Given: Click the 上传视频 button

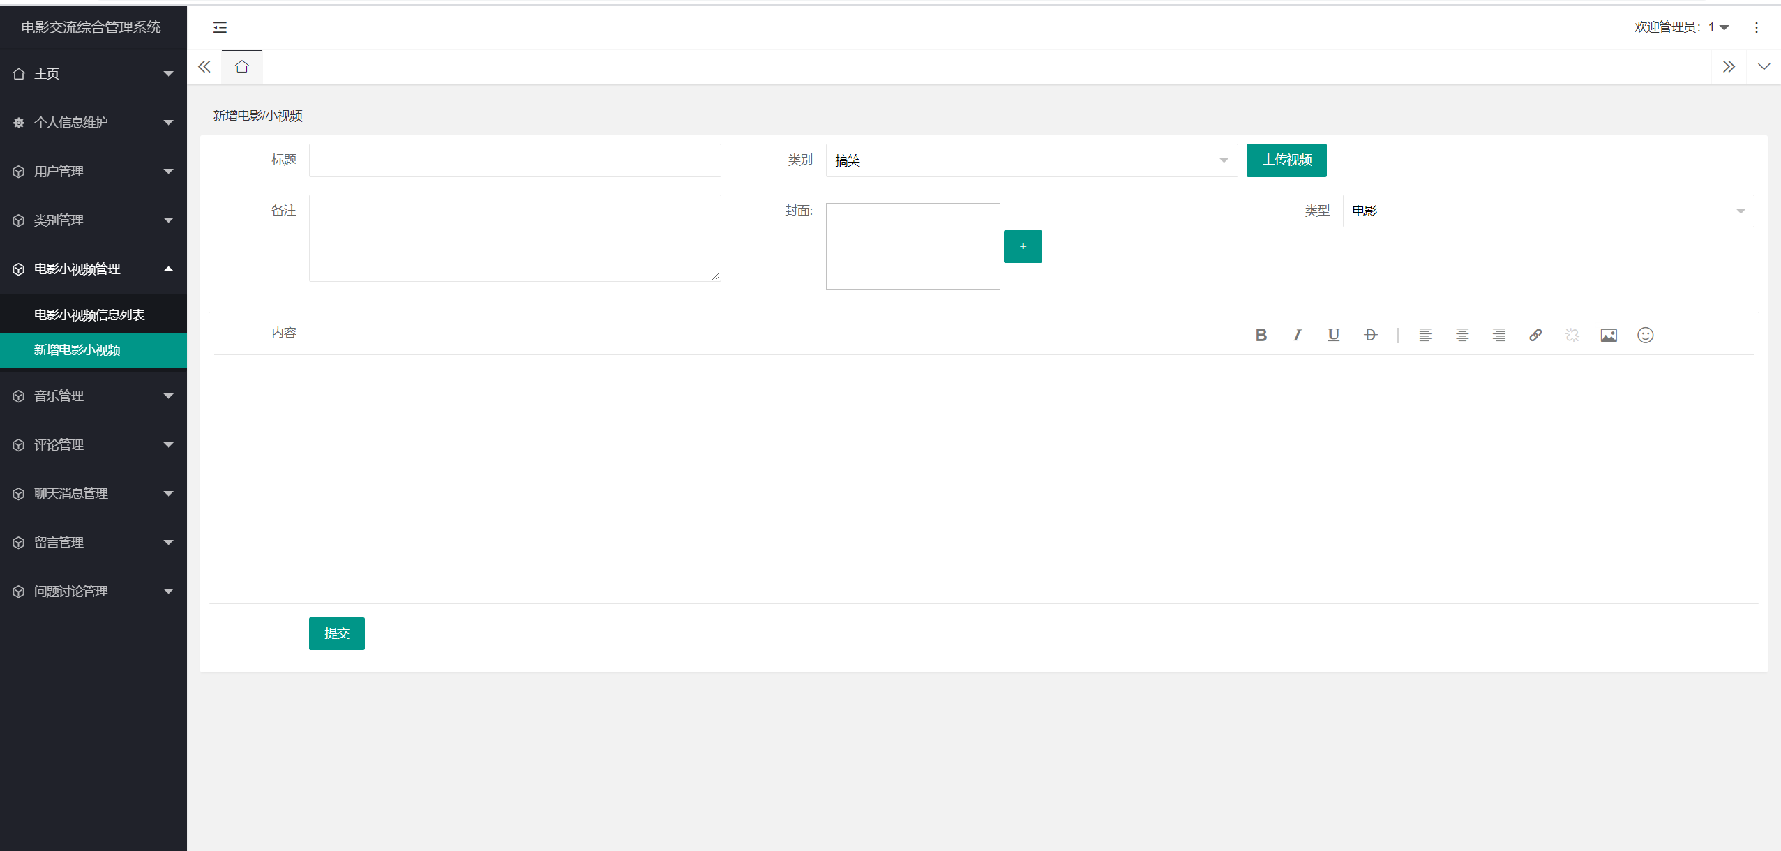Looking at the screenshot, I should [x=1286, y=160].
